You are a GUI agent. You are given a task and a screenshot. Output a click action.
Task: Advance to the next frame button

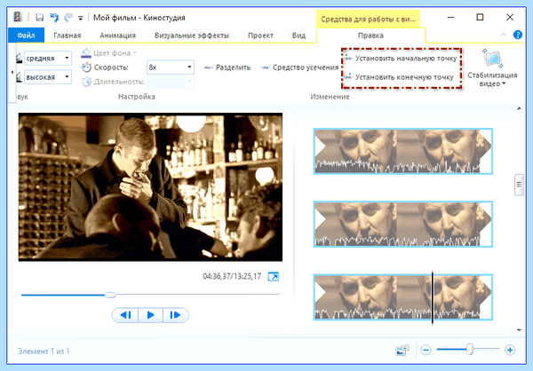click(176, 315)
